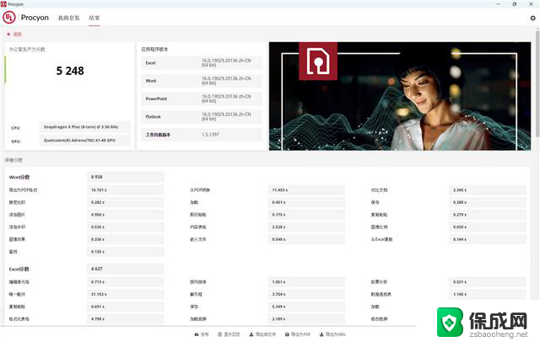
Task: Select the Snapdragon X Plus CPU value
Action: point(84,127)
